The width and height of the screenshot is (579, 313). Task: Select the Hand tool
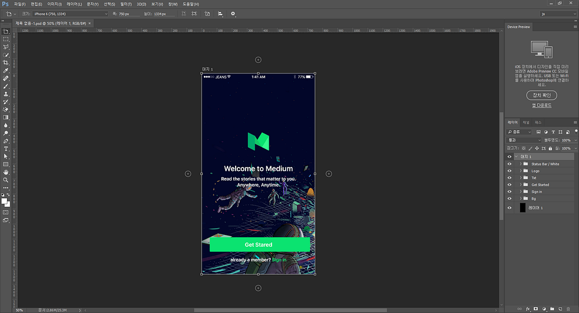pos(6,172)
